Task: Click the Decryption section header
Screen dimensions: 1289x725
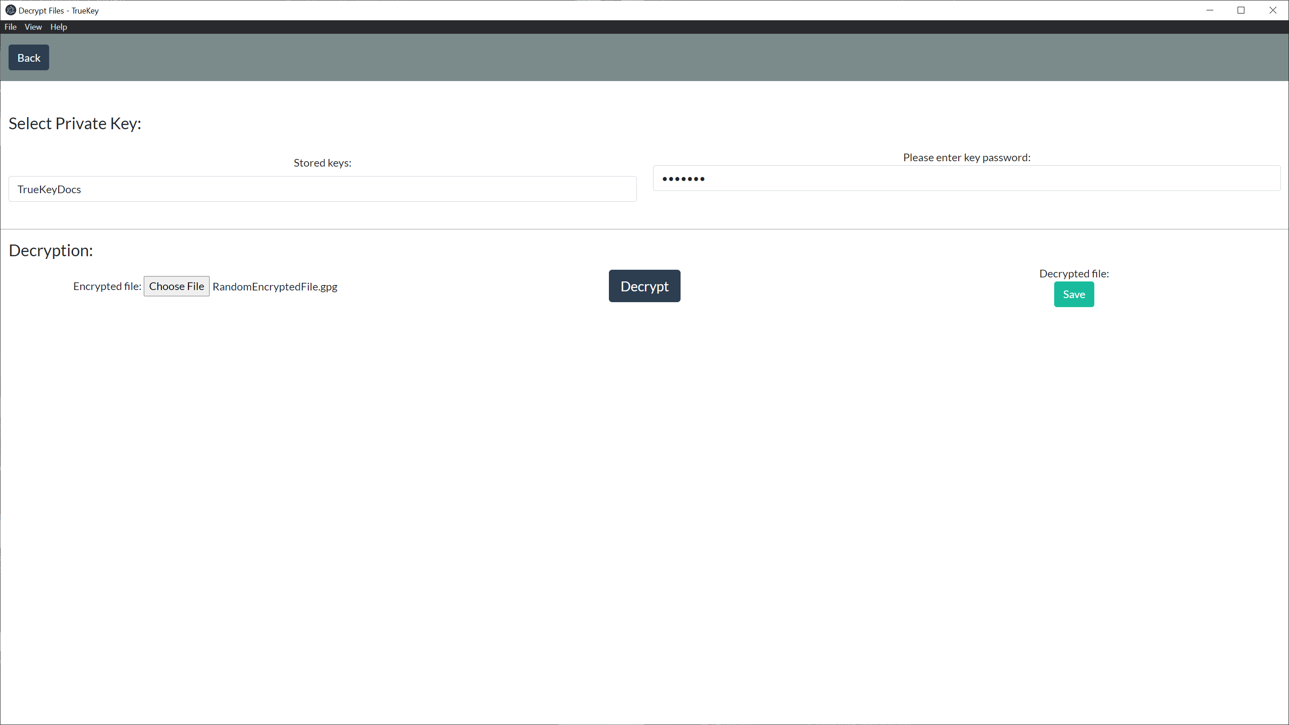Action: pyautogui.click(x=50, y=250)
